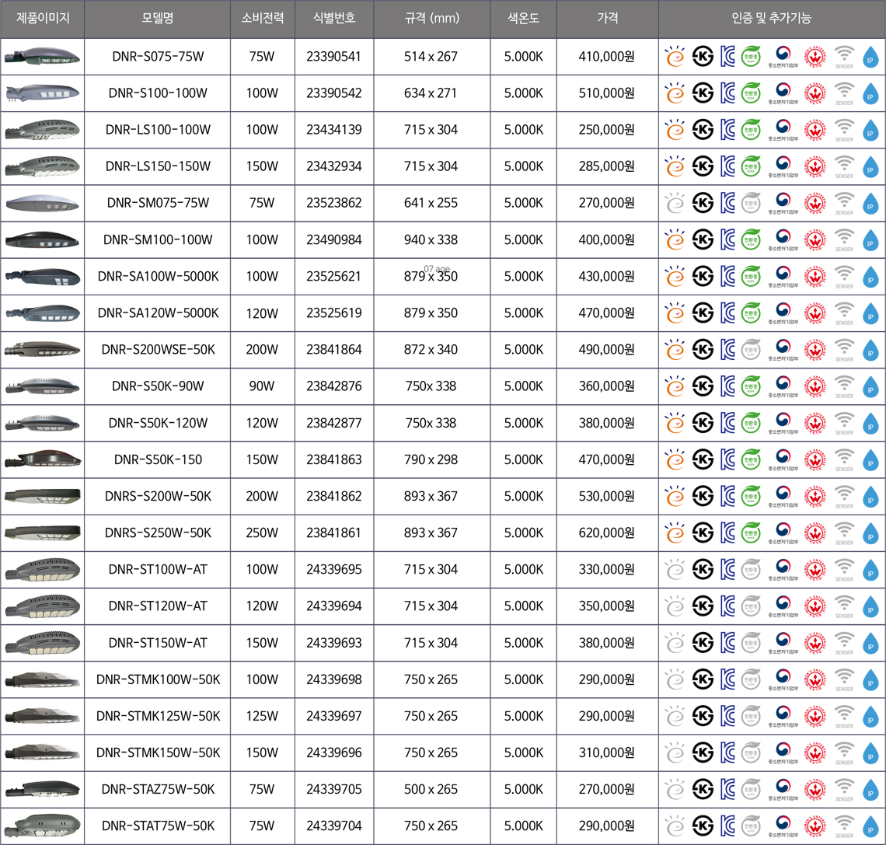The image size is (886, 845).
Task: Click the KS mark icon in DNR-S075-75W row
Action: click(703, 57)
